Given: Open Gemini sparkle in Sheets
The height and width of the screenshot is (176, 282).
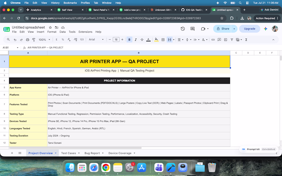Looking at the screenshot, I should pyautogui.click(x=265, y=29).
